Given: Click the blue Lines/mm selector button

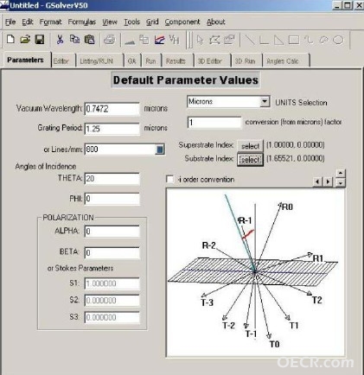Looking at the screenshot, I should pos(160,149).
